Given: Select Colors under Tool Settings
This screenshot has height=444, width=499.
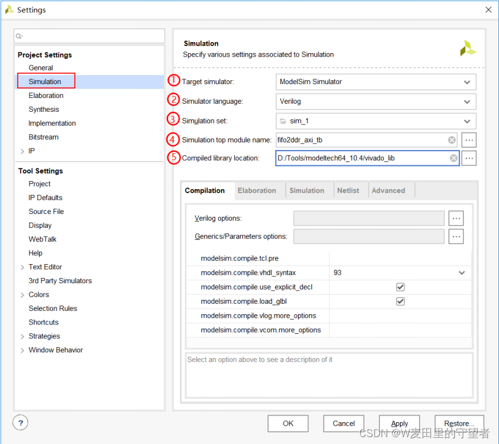Looking at the screenshot, I should pyautogui.click(x=39, y=295).
